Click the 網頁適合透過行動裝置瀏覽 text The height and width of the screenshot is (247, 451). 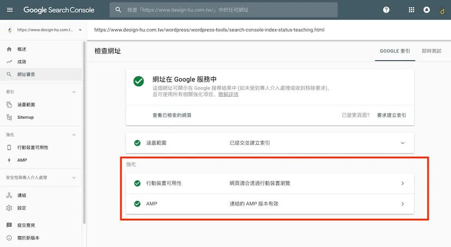click(260, 183)
